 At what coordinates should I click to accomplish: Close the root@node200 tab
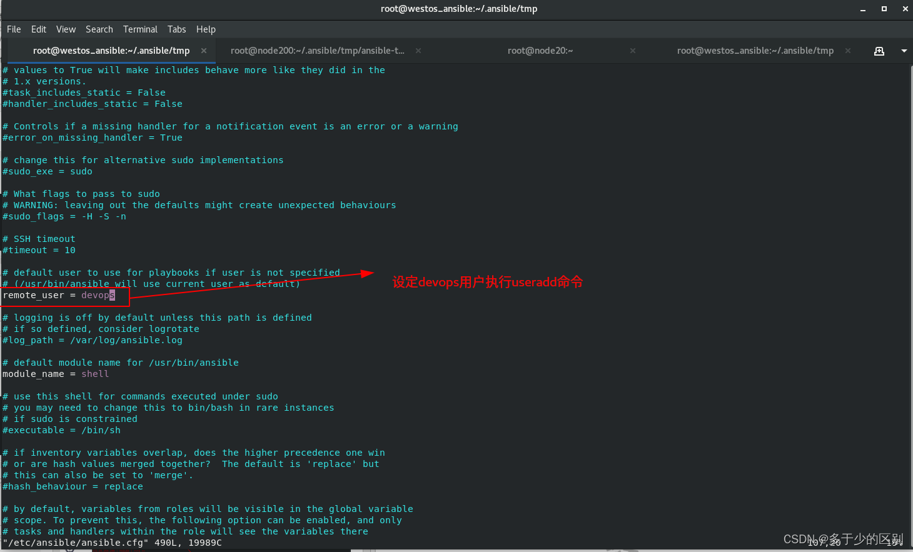(x=418, y=51)
